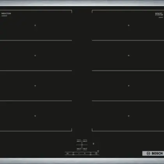The image size is (164, 164).
Task: Select the front-right zone indicator in the zone selector
Action: pyautogui.click(x=85, y=149)
